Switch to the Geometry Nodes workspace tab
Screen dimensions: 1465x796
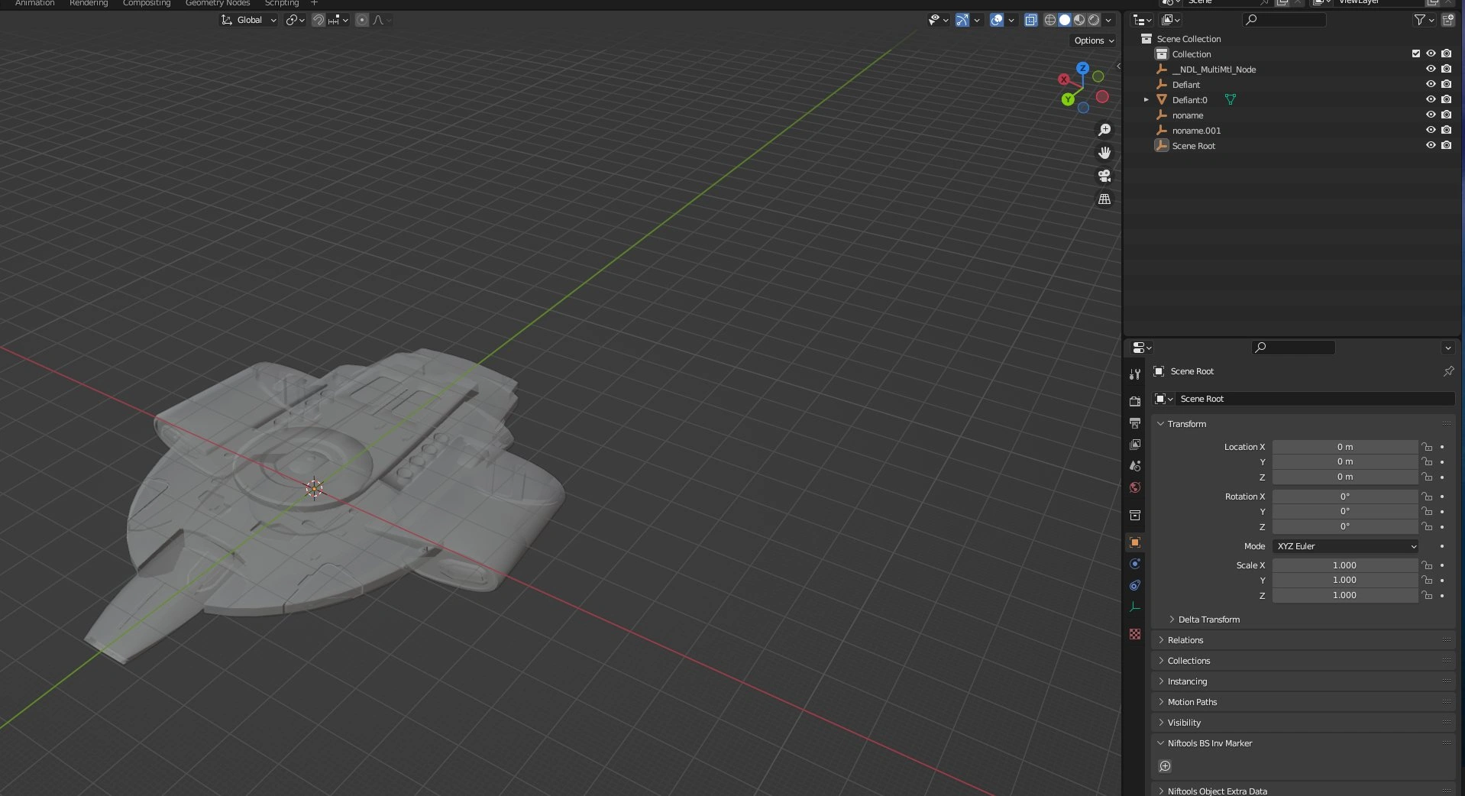tap(217, 3)
